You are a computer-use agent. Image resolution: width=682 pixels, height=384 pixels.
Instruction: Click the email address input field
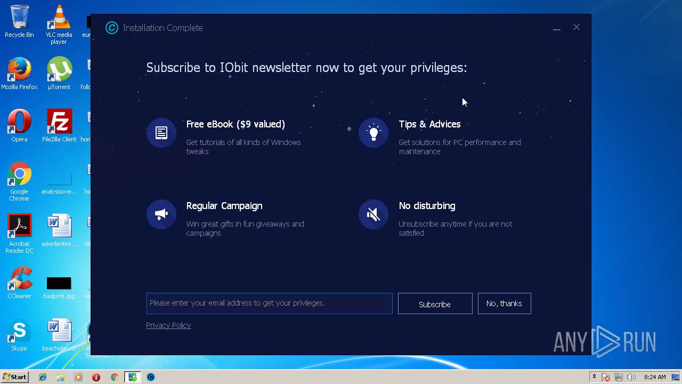(270, 303)
